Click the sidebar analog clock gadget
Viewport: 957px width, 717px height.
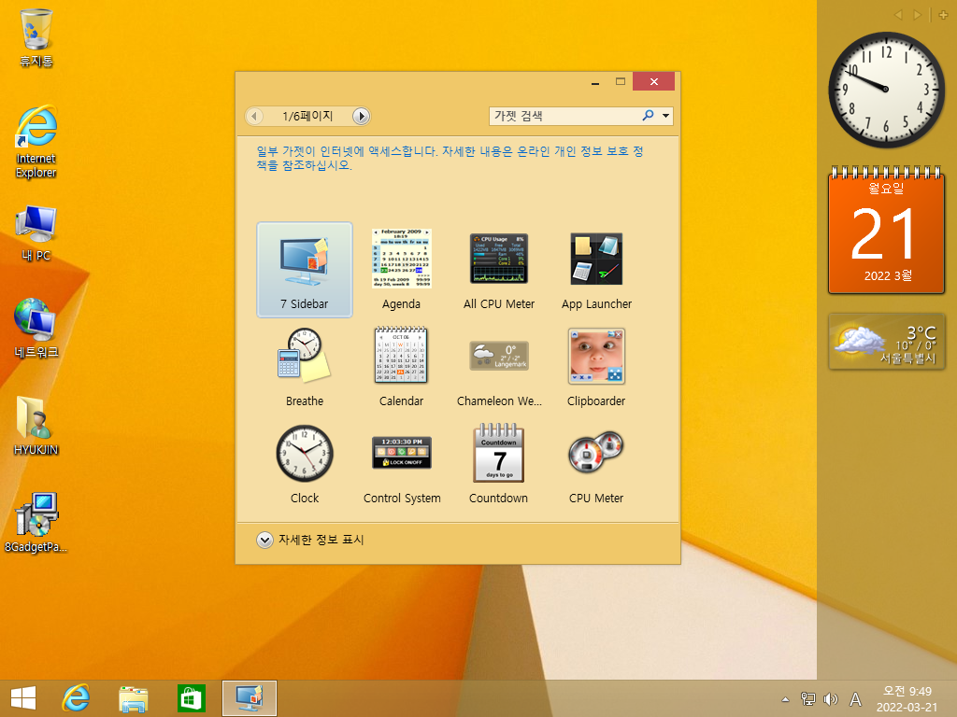click(x=886, y=90)
